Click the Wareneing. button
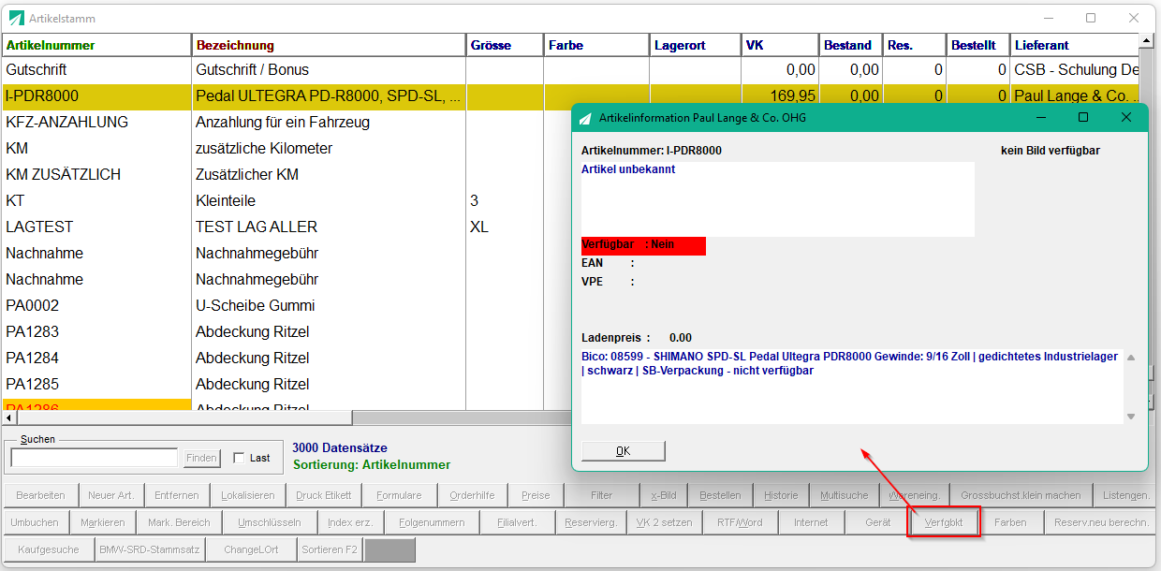Image resolution: width=1161 pixels, height=571 pixels. [x=914, y=495]
